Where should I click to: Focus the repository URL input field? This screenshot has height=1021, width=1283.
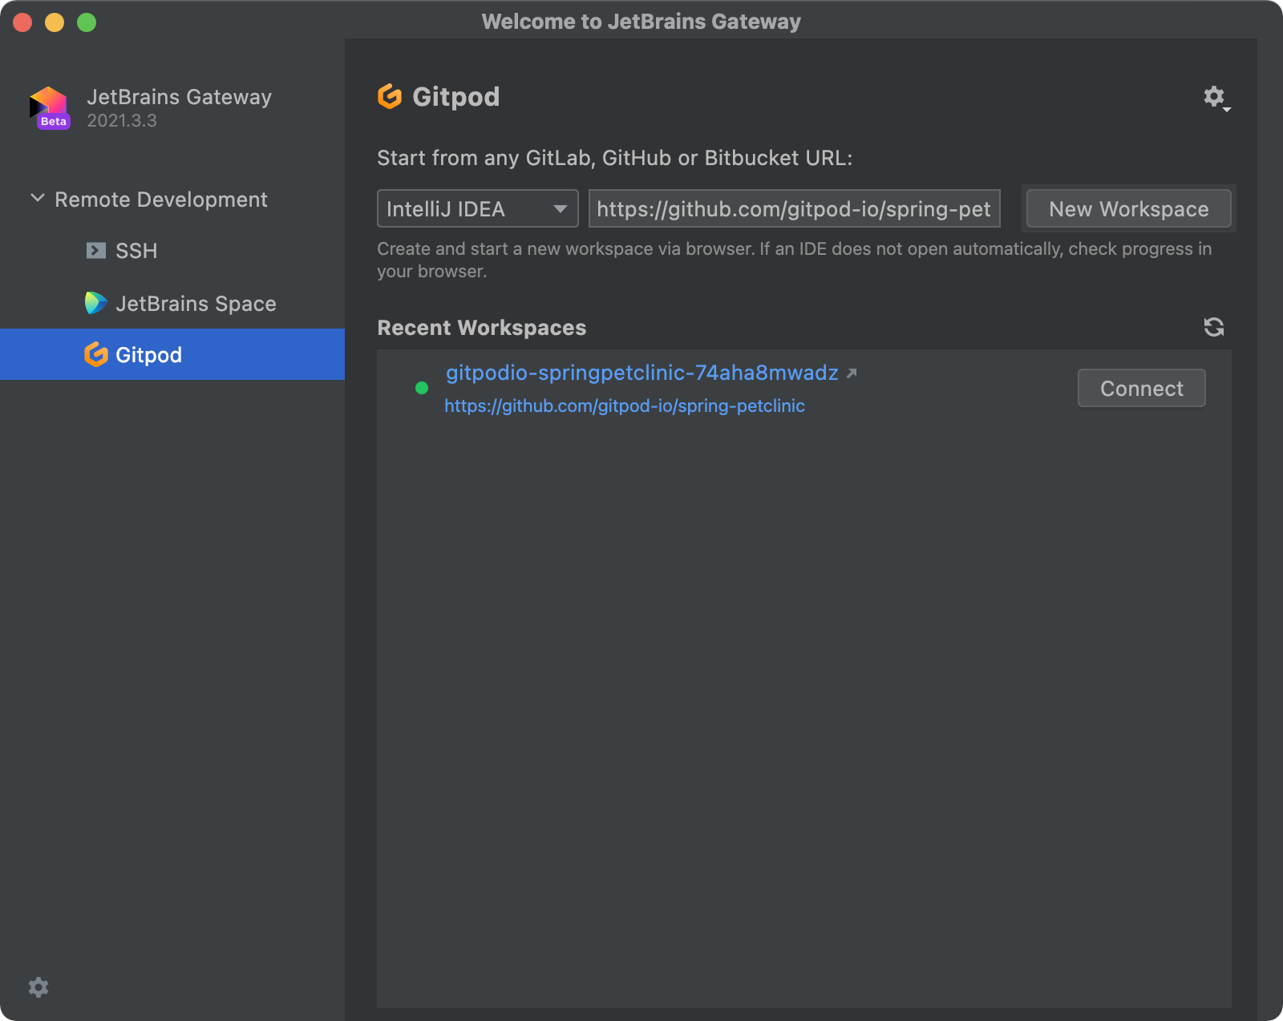(793, 209)
